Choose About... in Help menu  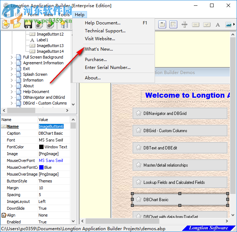click(x=114, y=78)
